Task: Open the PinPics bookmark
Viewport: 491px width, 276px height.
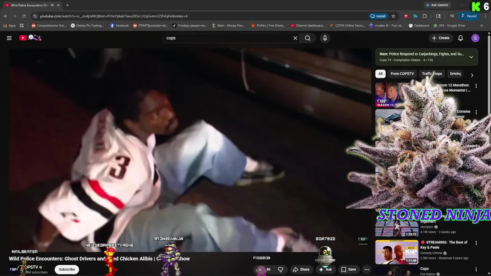Action: tap(268, 26)
